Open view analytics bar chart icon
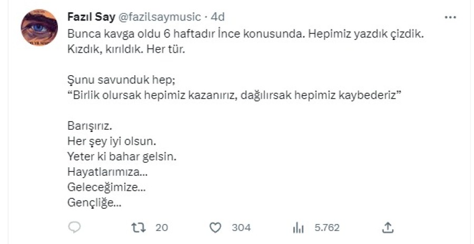Image resolution: width=474 pixels, height=244 pixels. pyautogui.click(x=299, y=227)
